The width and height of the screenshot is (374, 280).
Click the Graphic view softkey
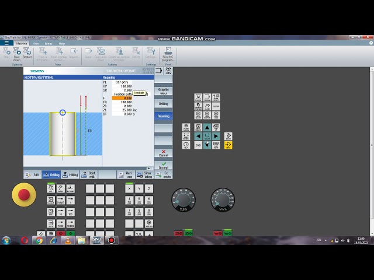point(164,91)
